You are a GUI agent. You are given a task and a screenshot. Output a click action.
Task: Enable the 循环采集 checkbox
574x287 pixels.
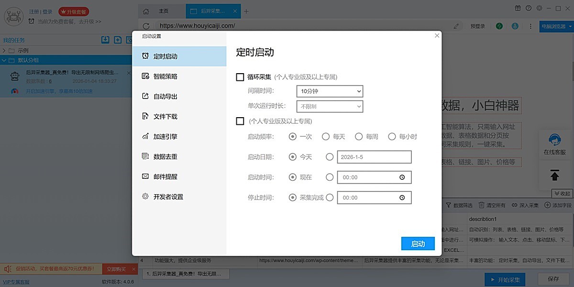(240, 77)
